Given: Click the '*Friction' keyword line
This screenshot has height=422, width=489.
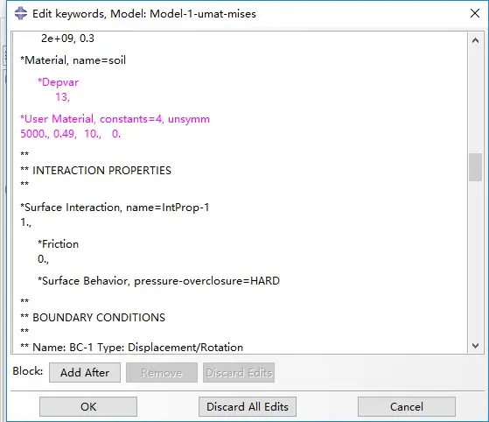Looking at the screenshot, I should point(58,244).
